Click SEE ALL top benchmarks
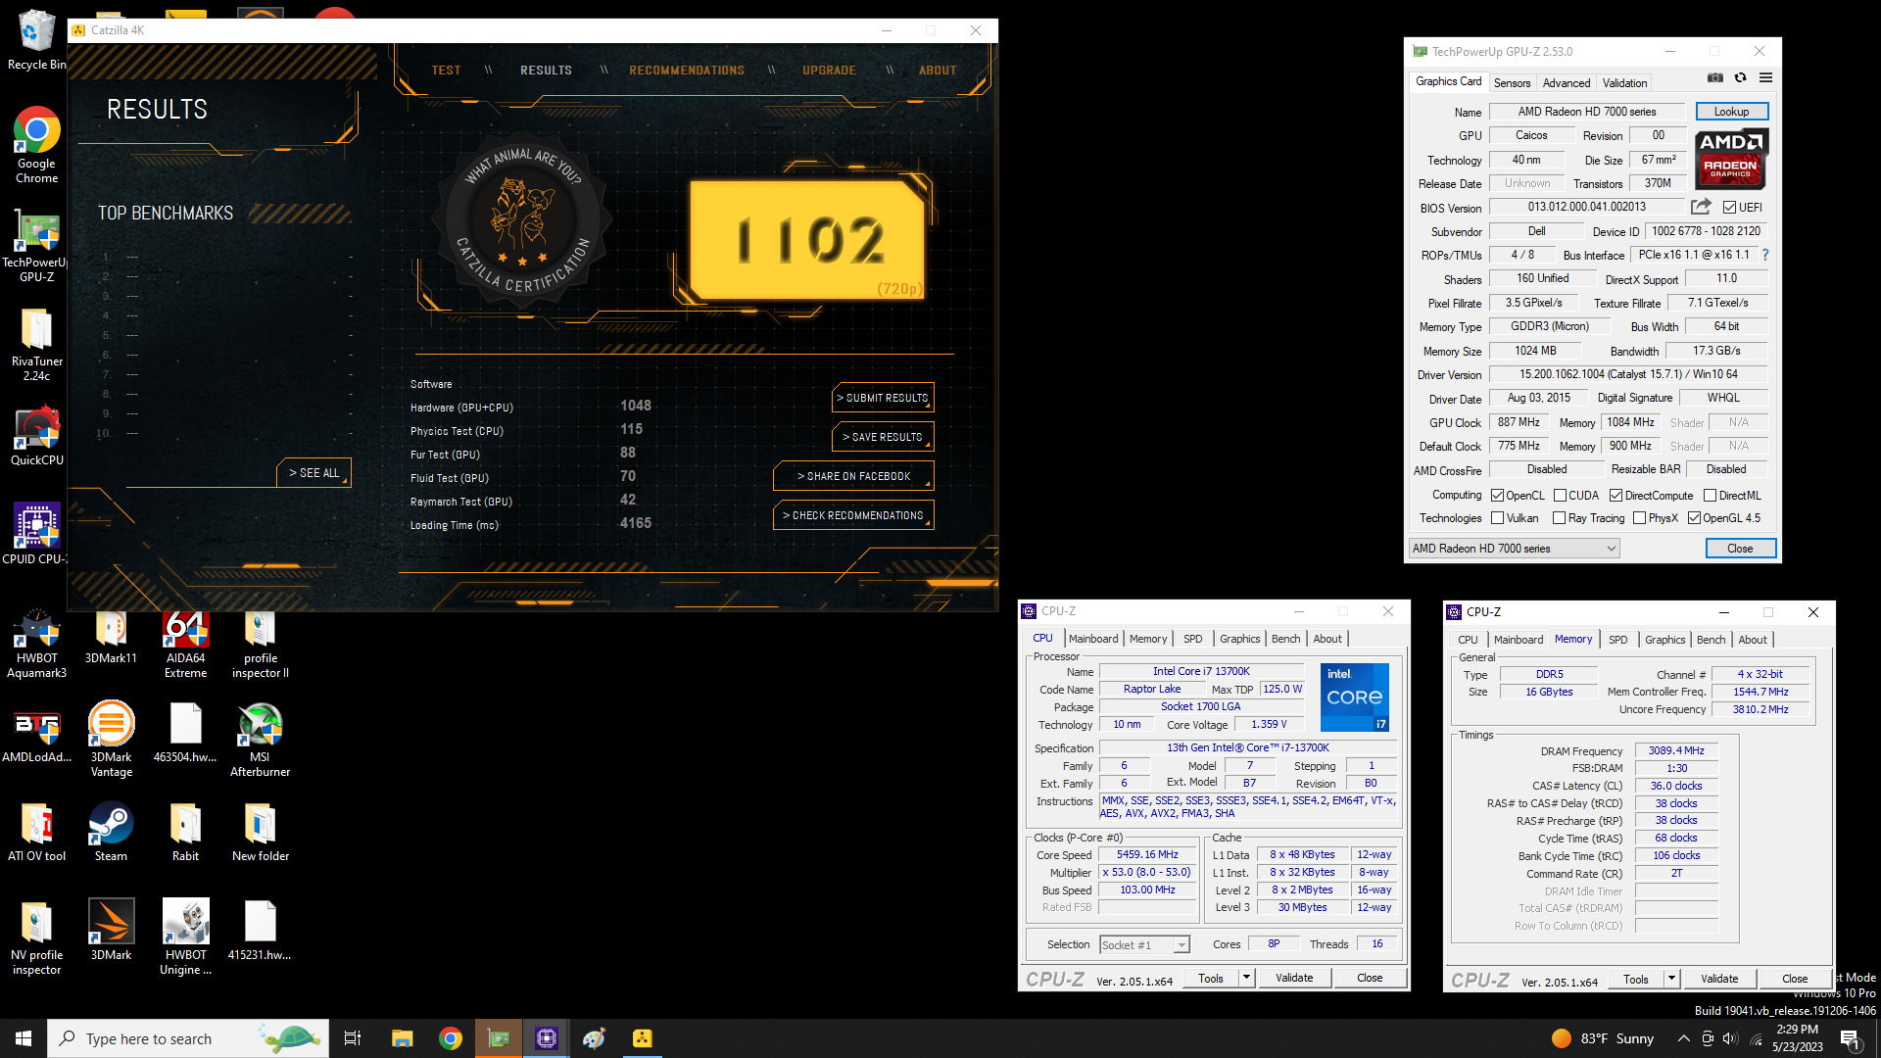Screen dimensions: 1881x1058 313,473
